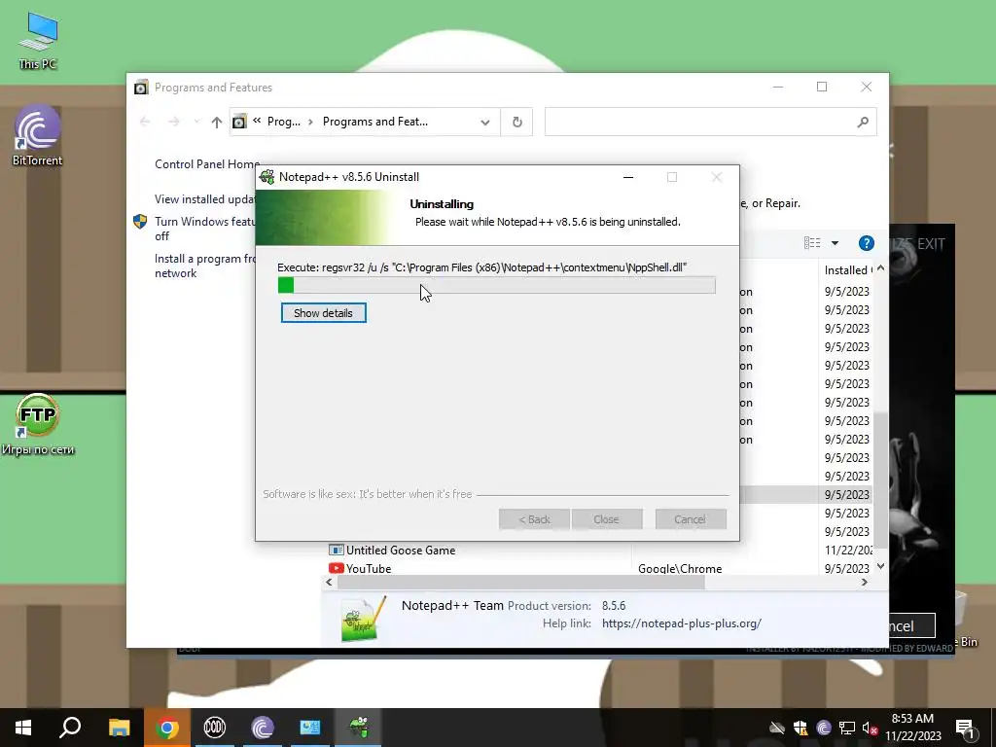Click the YouTube red icon

click(336, 568)
